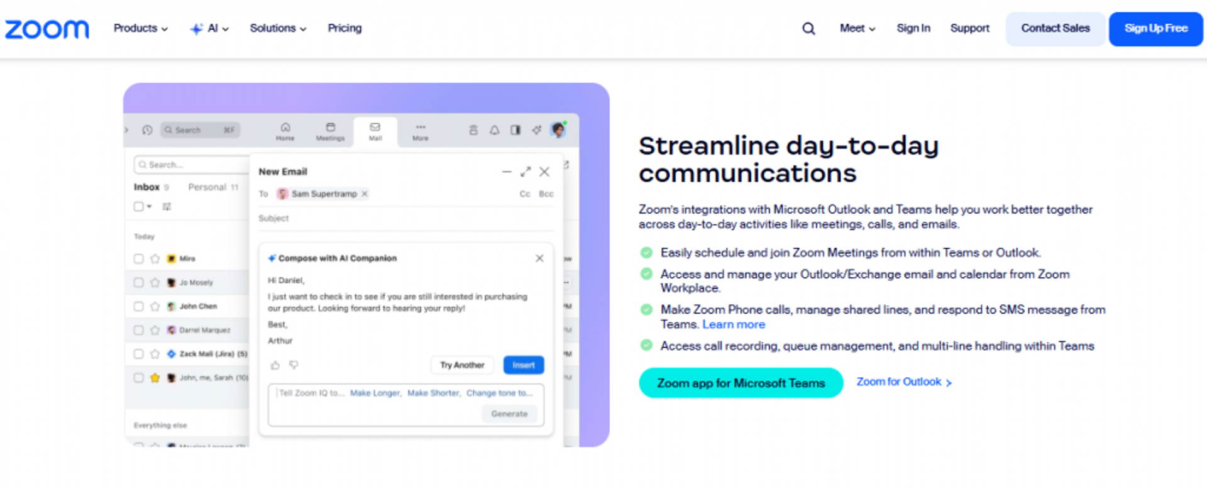Close the New Email window
Image resolution: width=1207 pixels, height=489 pixels.
(544, 172)
